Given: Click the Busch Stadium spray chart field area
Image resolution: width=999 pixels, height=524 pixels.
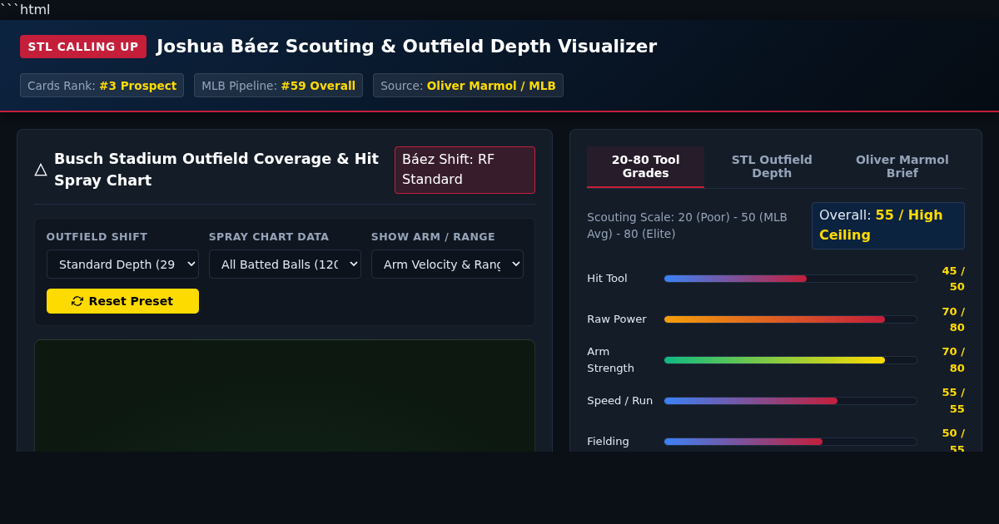Looking at the screenshot, I should click(285, 395).
